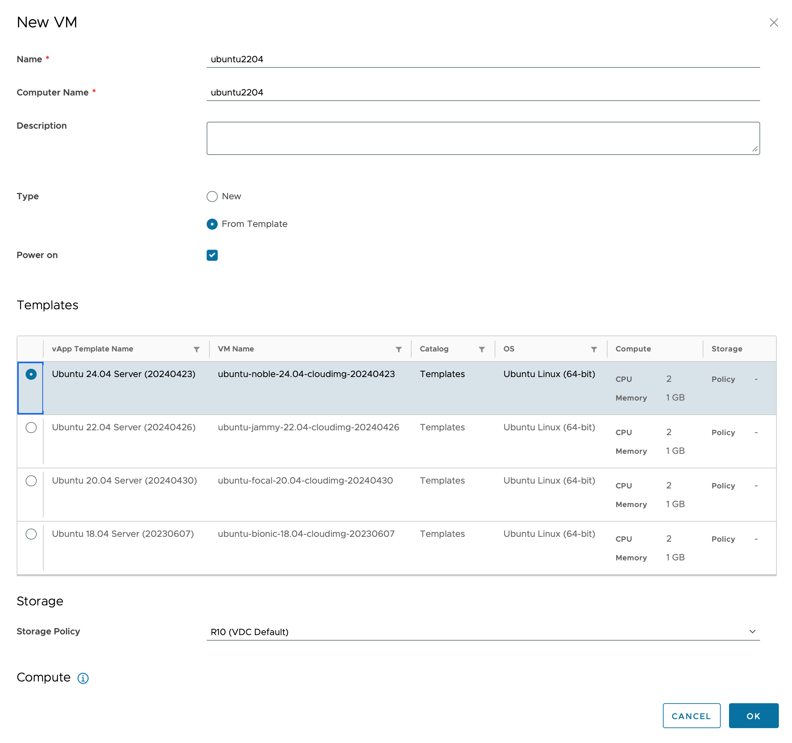The image size is (792, 743).
Task: Click the Name input field
Action: 483,59
